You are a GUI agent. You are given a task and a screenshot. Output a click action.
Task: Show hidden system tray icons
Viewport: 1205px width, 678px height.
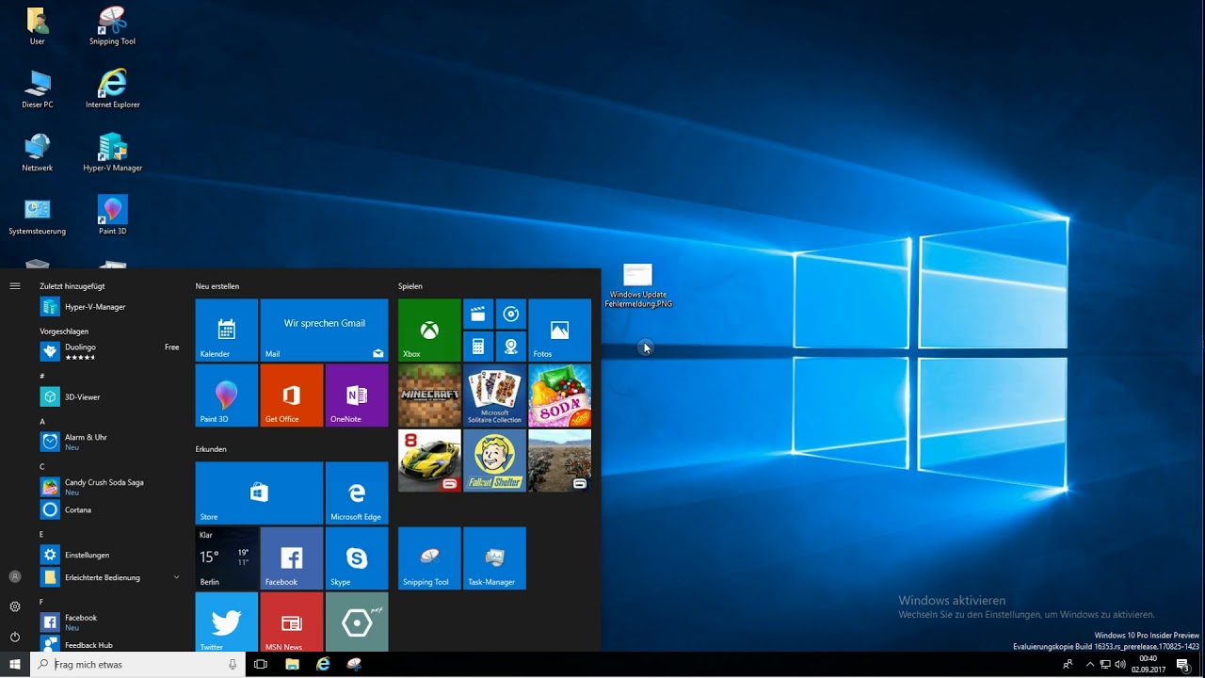point(1090,664)
